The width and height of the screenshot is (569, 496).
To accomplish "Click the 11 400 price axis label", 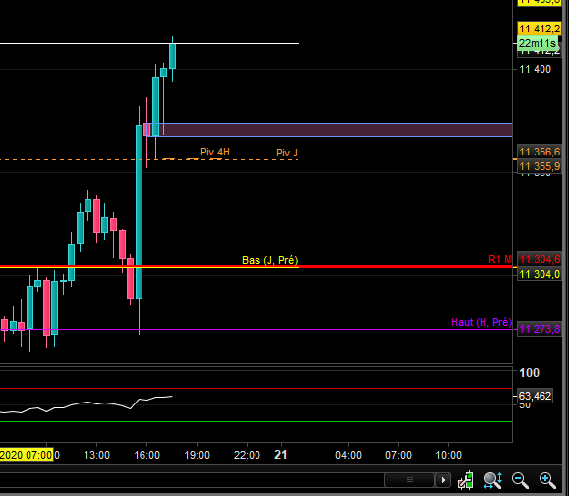I will point(536,69).
